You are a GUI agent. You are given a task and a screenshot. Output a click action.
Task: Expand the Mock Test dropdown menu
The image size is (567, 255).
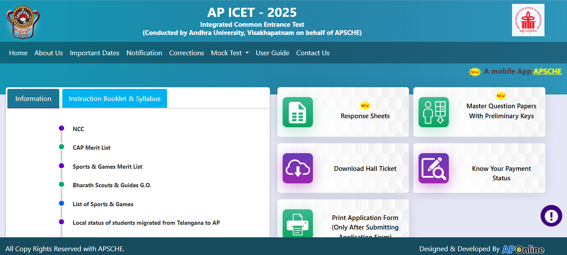point(229,53)
